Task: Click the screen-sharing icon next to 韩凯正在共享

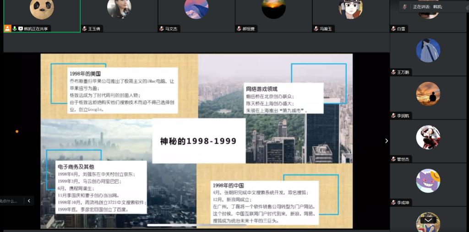Action: (21, 28)
